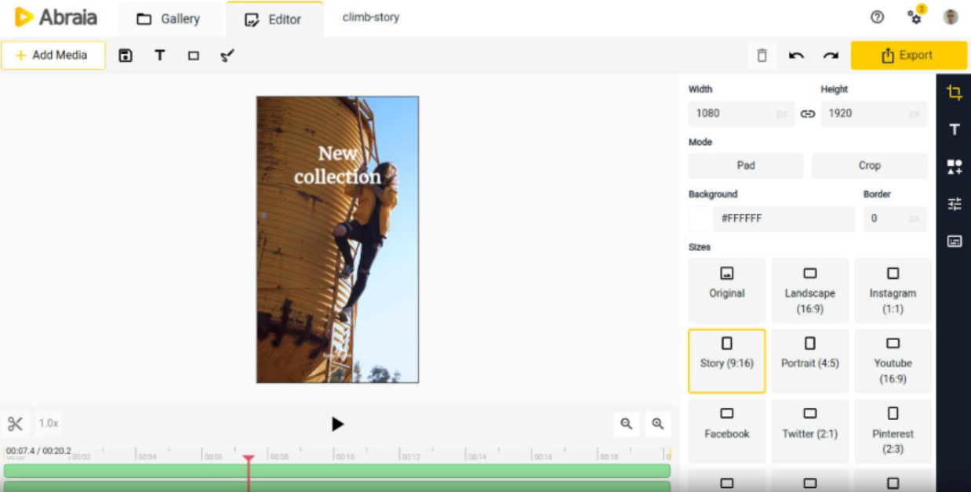The width and height of the screenshot is (971, 492).
Task: Open the crop panel in right sidebar
Action: (x=954, y=92)
